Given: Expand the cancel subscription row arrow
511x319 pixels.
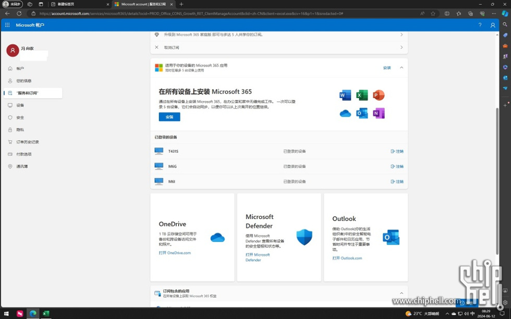Looking at the screenshot, I should pos(401,47).
